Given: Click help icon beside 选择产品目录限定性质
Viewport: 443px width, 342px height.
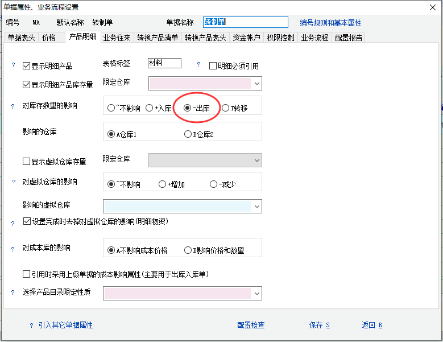Looking at the screenshot, I should click(x=13, y=292).
